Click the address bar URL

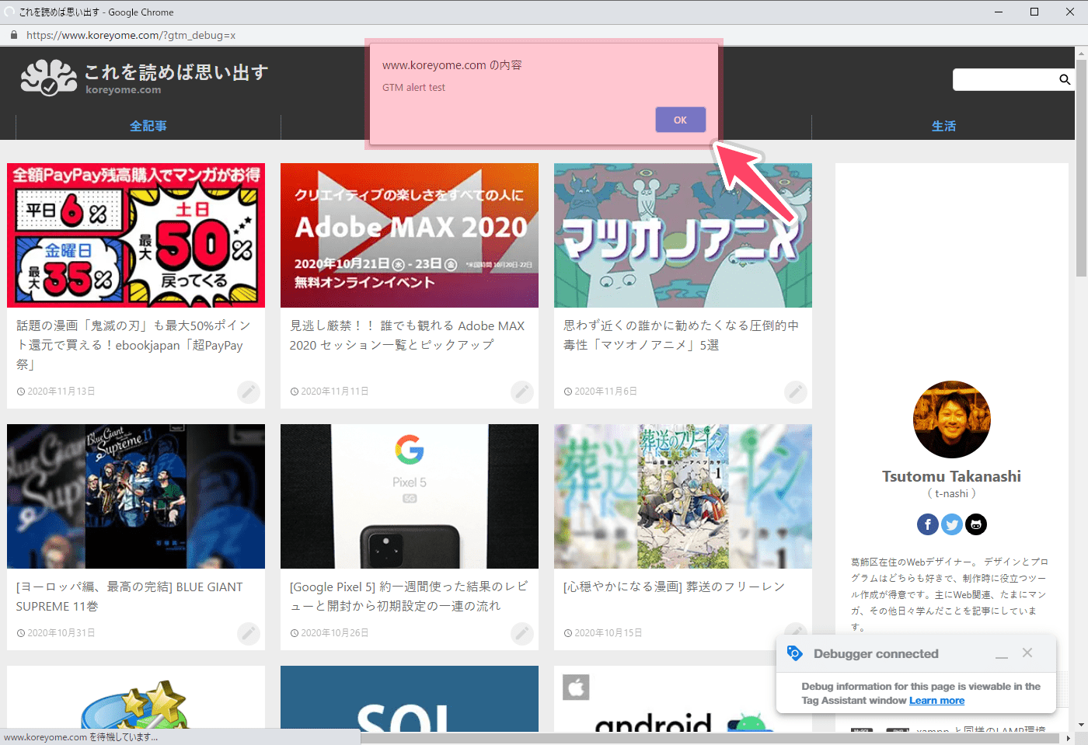[x=131, y=35]
